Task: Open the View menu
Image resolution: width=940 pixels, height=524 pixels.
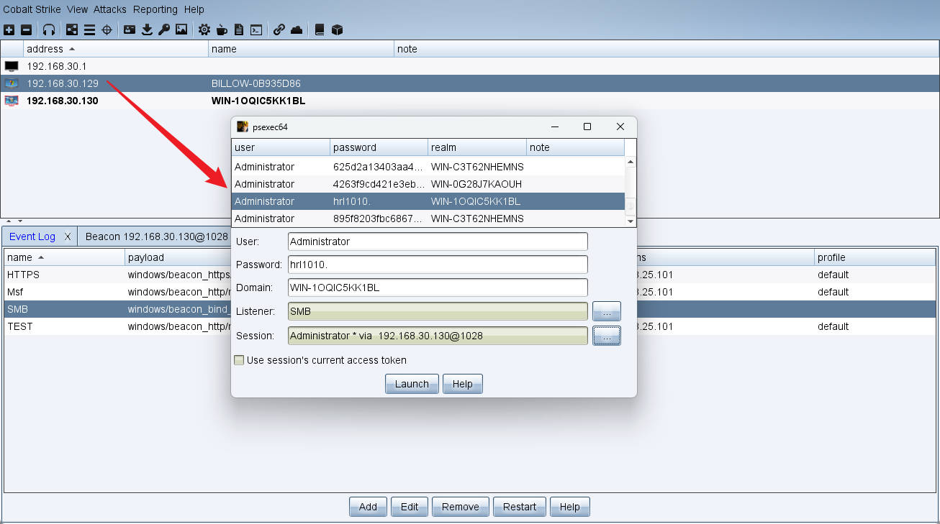Action: coord(77,9)
